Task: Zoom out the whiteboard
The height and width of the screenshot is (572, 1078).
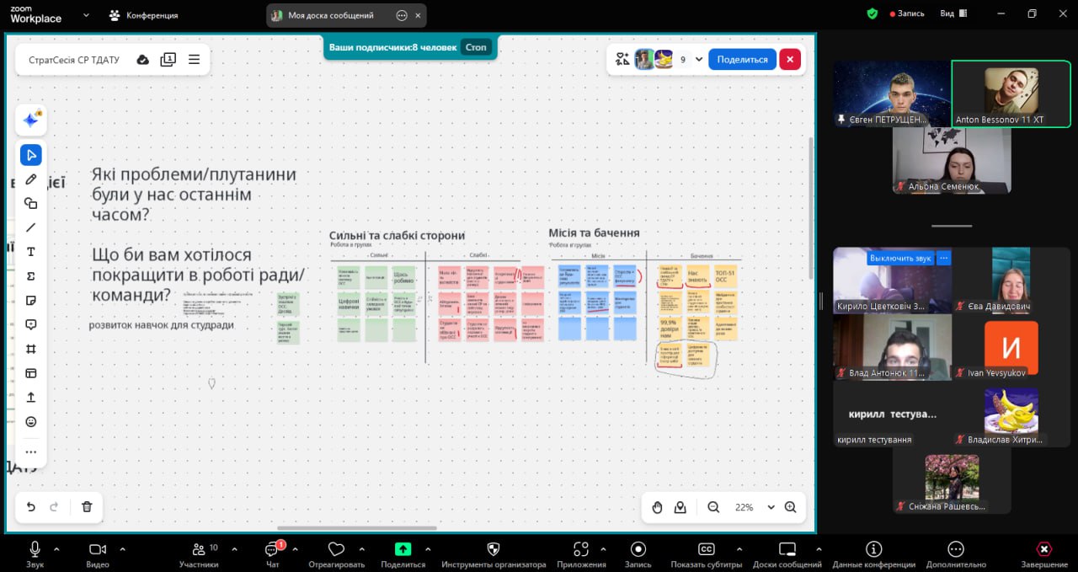Action: tap(713, 507)
